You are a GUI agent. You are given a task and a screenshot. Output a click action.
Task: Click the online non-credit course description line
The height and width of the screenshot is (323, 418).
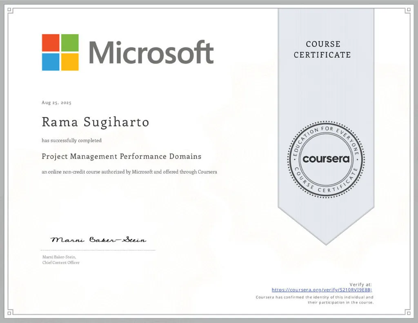coord(129,172)
